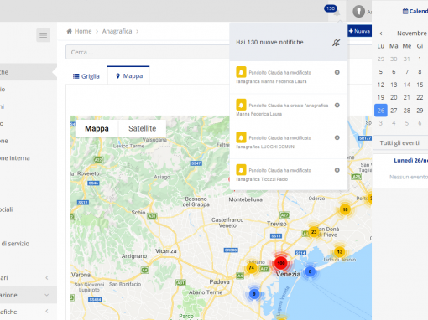The image size is (428, 320).
Task: Open the notification bell with the 130 badge
Action: click(x=337, y=13)
